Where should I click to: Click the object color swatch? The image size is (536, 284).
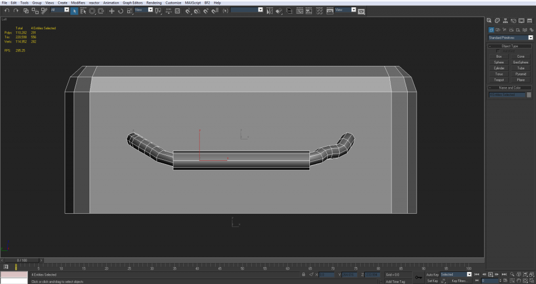529,95
